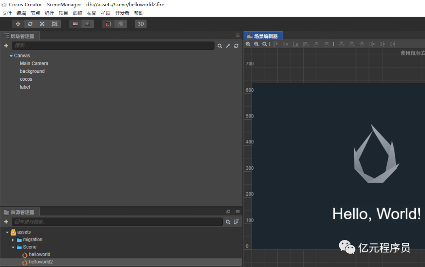The width and height of the screenshot is (425, 267).
Task: Refresh the hierarchy panel
Action: click(x=236, y=46)
